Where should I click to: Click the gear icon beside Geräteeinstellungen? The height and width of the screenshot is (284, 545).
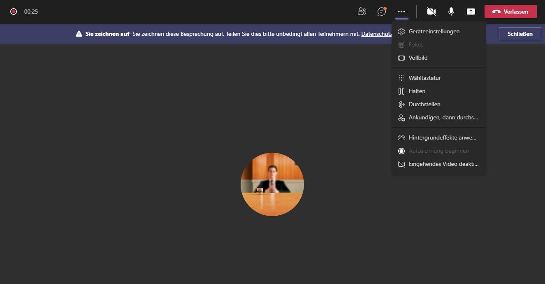pos(401,31)
